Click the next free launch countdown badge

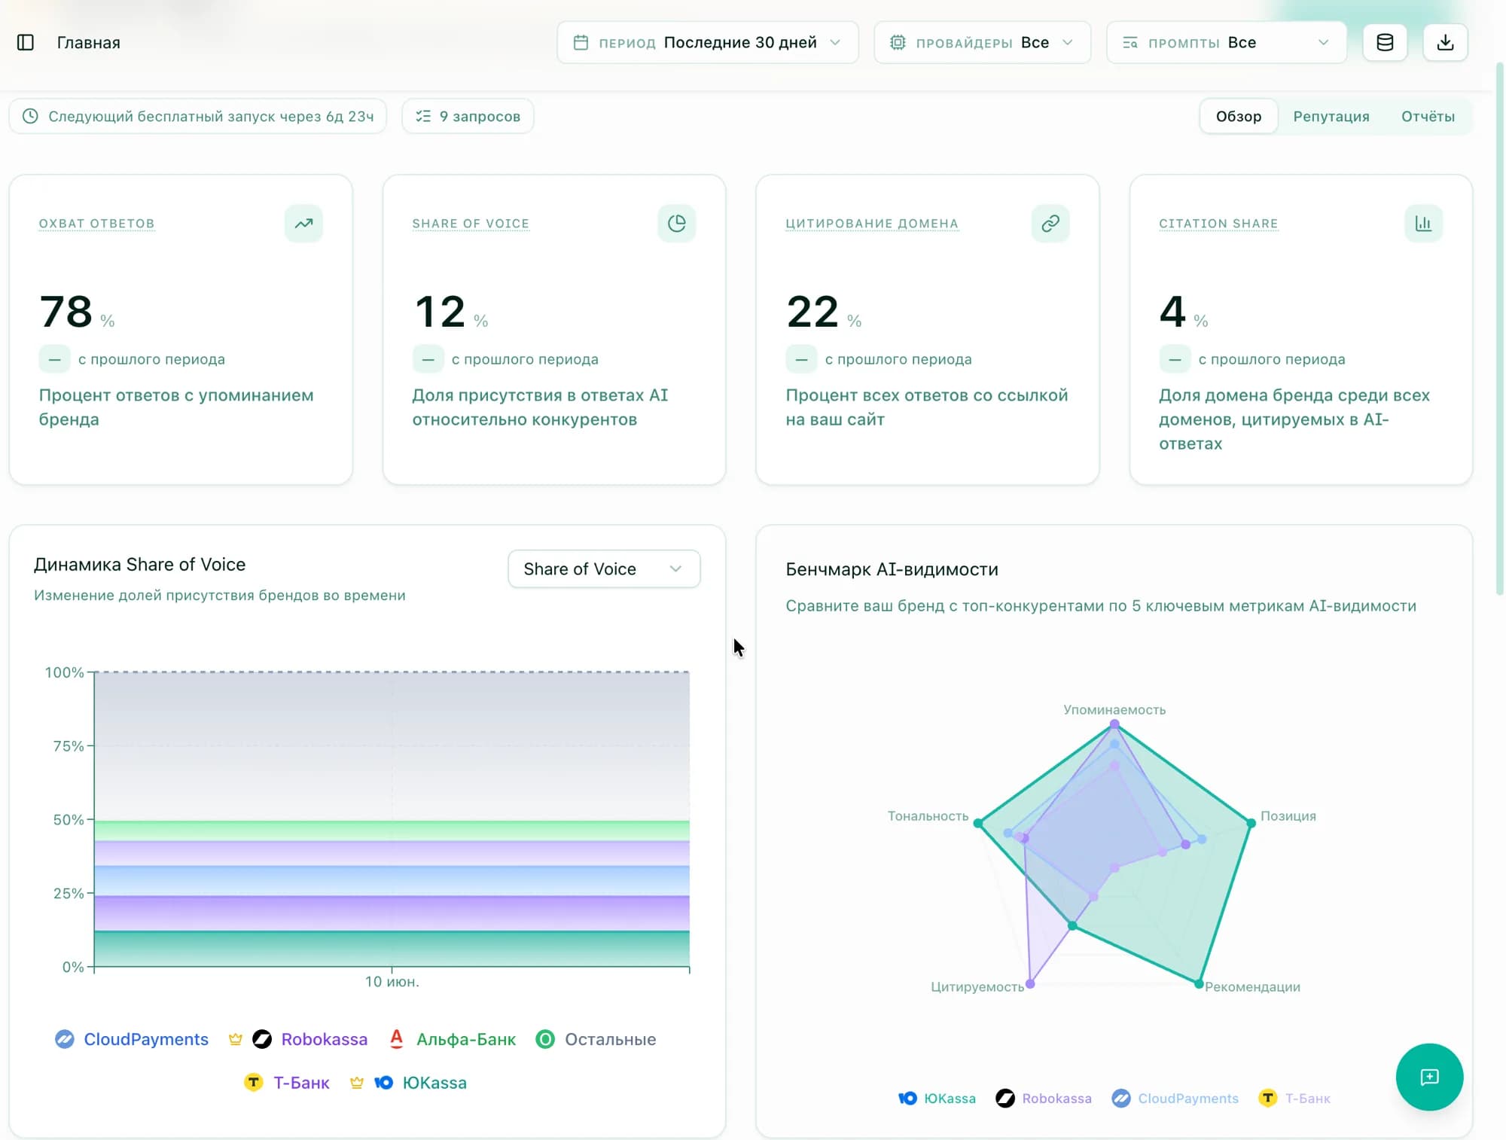(198, 116)
